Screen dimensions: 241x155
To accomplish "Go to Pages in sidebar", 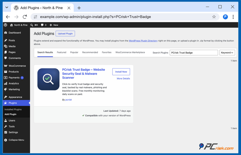I will click(x=16, y=52).
